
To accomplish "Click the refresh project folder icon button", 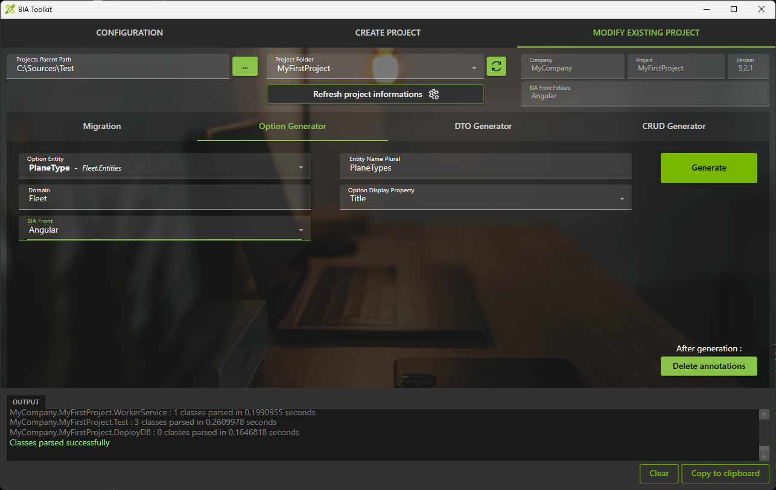I will click(496, 66).
